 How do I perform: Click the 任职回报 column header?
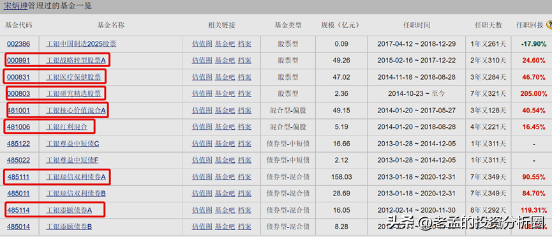tap(530, 26)
